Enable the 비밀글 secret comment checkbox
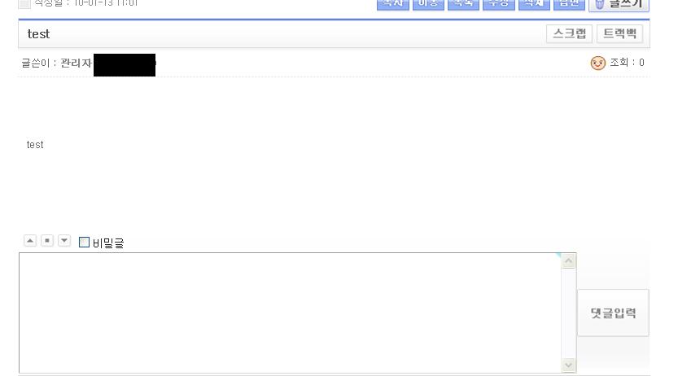 coord(84,242)
